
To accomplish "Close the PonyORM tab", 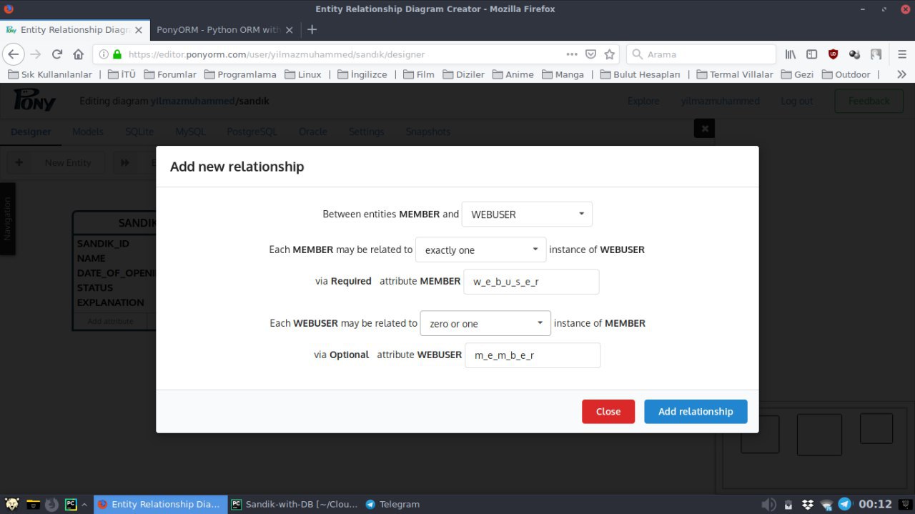I will point(290,30).
